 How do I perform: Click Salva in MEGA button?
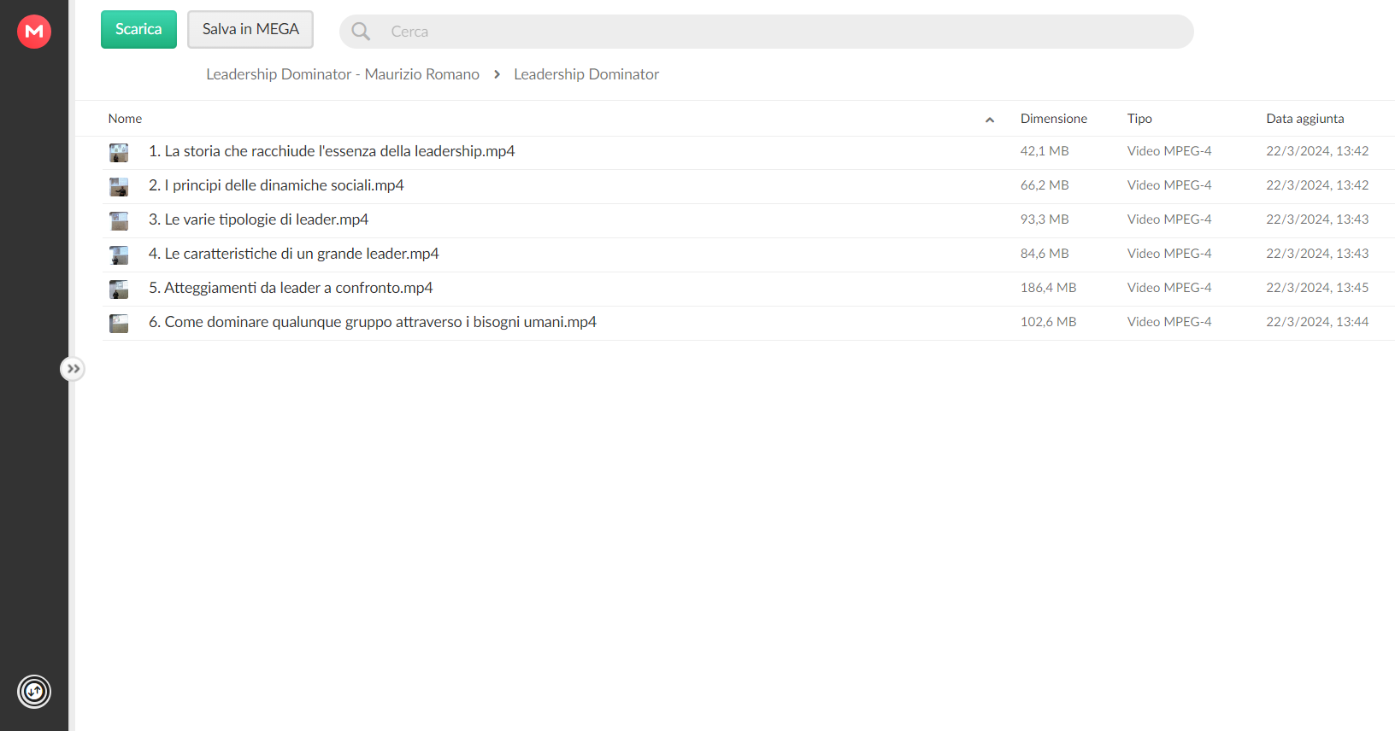(250, 29)
